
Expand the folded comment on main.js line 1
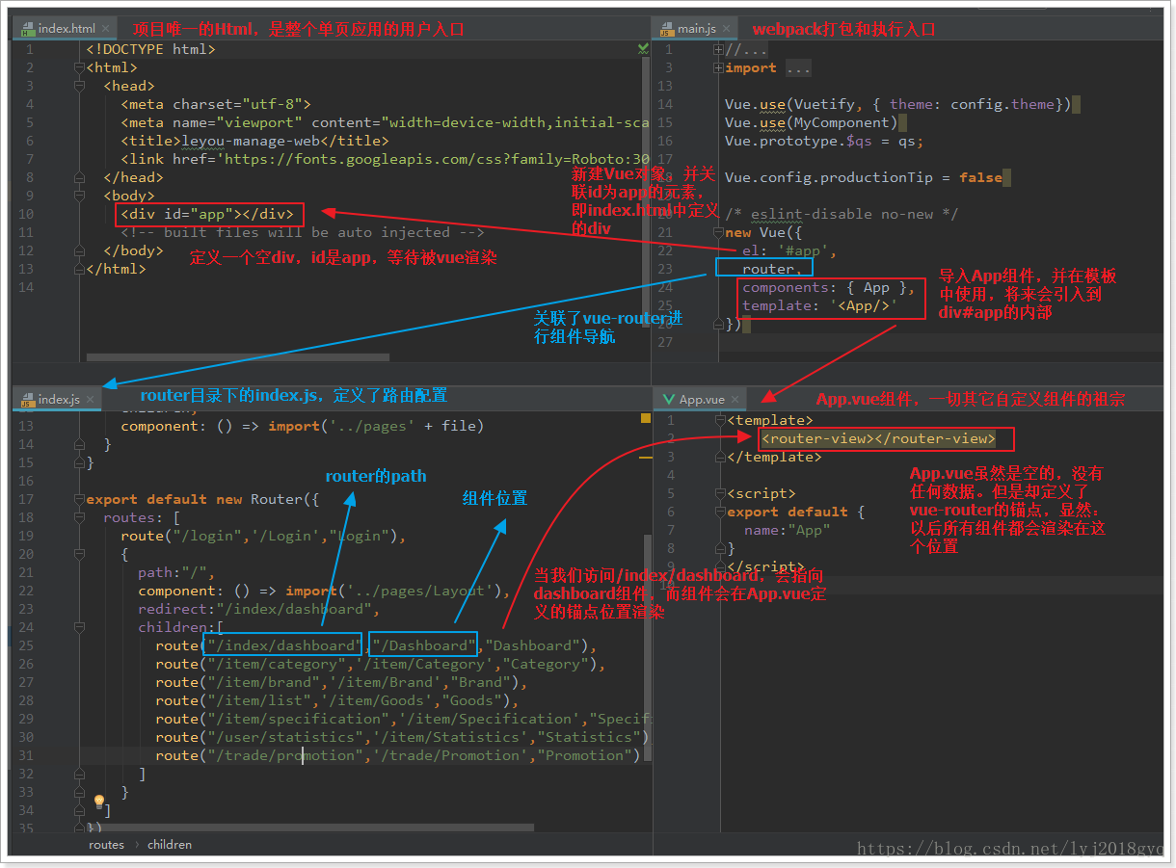[718, 49]
